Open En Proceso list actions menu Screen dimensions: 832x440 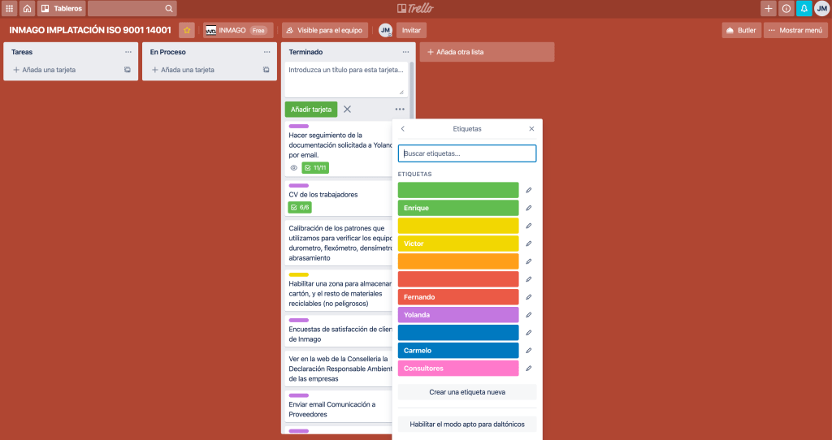(266, 52)
